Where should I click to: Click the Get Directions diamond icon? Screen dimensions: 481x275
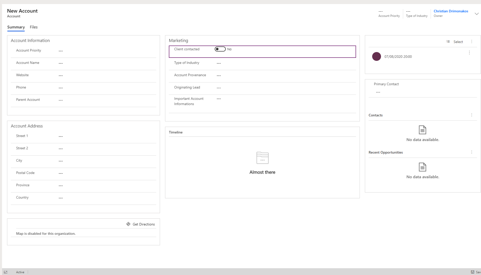128,224
